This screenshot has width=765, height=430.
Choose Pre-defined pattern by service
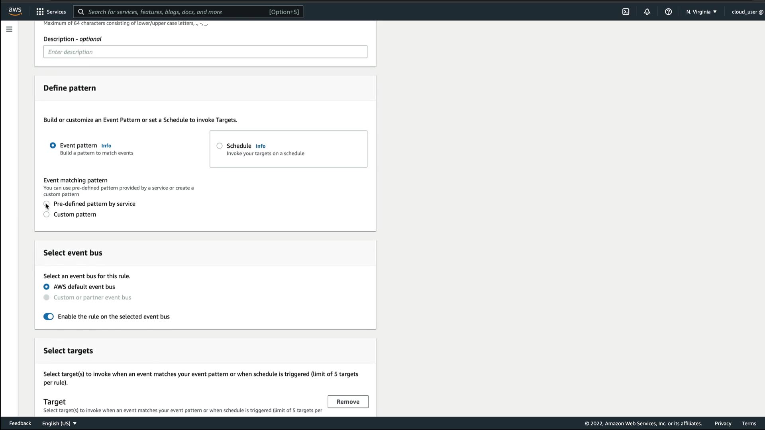(x=47, y=204)
